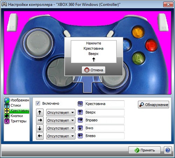This screenshot has height=158, width=175.
Task: Click the Вправо name input field
Action: pos(105,120)
